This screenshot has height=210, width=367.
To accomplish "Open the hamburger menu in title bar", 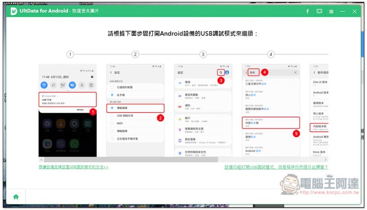I will pos(331,11).
